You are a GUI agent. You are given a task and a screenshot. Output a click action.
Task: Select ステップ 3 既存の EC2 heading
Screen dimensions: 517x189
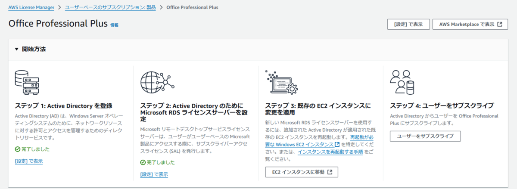click(x=318, y=109)
